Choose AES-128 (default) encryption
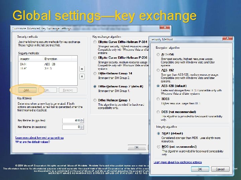Screen dimensions: 241x180 (x=158, y=86)
